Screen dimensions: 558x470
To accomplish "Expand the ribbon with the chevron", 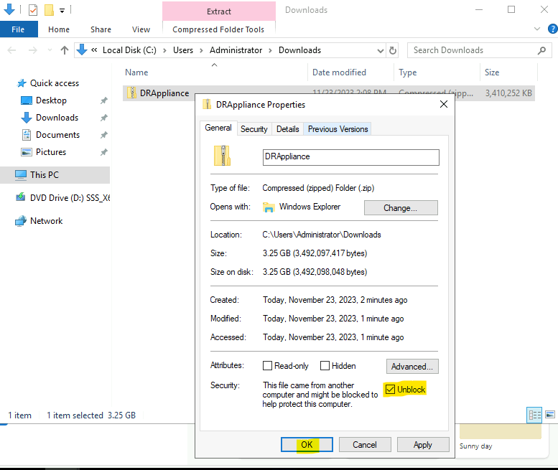I will coord(537,29).
